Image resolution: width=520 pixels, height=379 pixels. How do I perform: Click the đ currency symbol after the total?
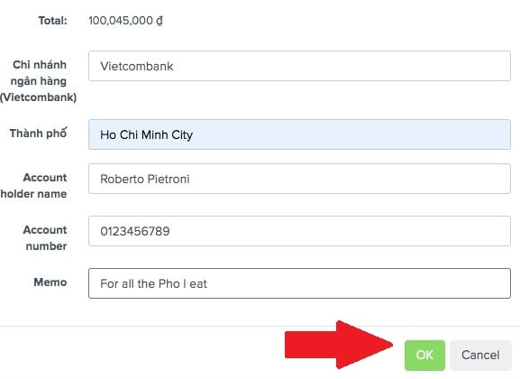[x=160, y=21]
